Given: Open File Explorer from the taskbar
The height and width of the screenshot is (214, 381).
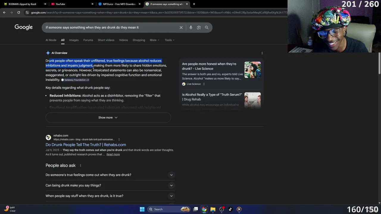Looking at the screenshot, I should (x=213, y=209).
